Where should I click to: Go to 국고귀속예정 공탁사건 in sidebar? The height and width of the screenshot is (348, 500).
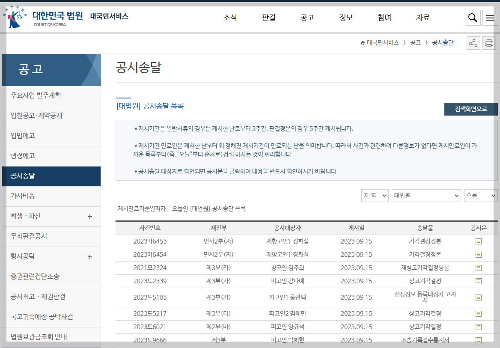coord(51,317)
